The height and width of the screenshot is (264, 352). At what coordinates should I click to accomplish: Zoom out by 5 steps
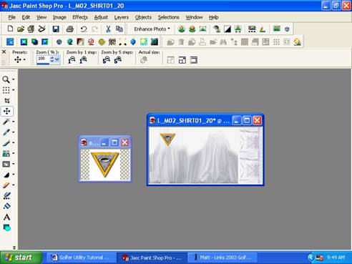106,60
